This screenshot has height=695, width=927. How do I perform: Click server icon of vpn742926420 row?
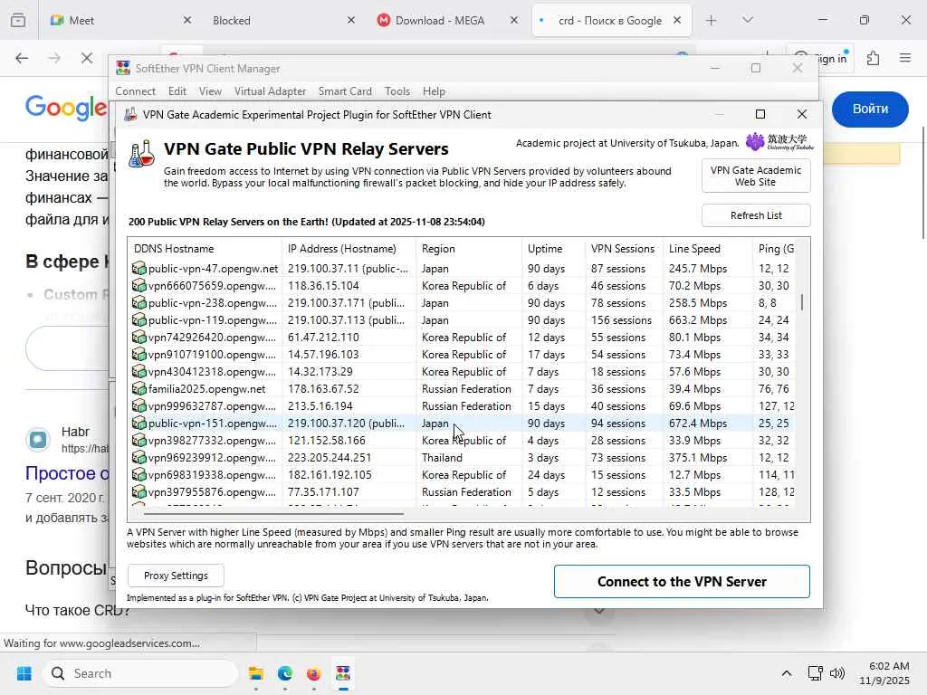(139, 337)
